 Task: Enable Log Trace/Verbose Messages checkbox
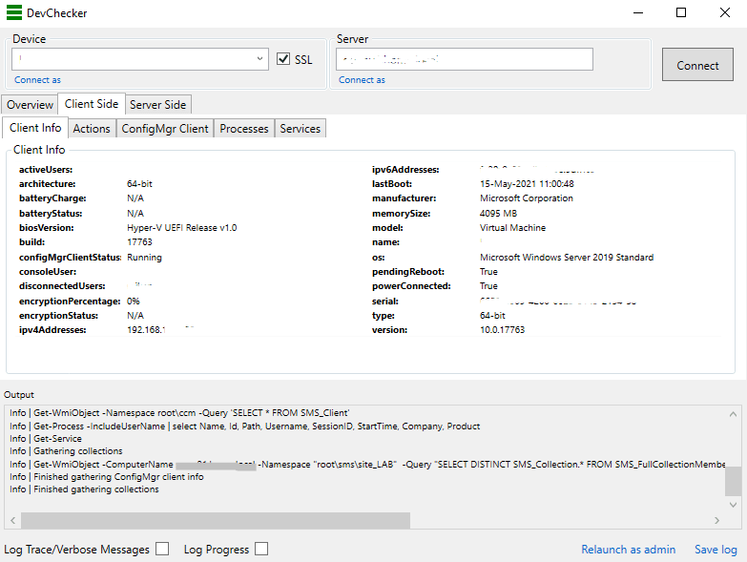[x=162, y=549]
